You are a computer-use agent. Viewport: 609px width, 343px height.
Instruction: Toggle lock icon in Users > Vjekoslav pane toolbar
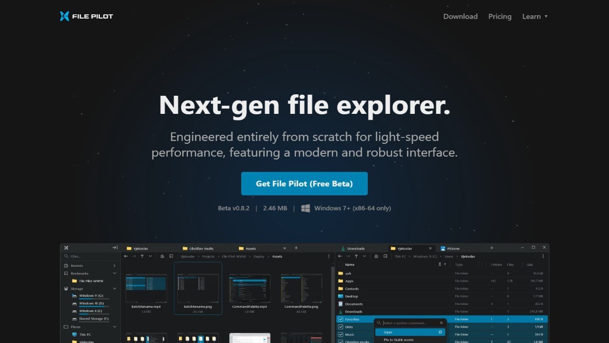pos(376,256)
